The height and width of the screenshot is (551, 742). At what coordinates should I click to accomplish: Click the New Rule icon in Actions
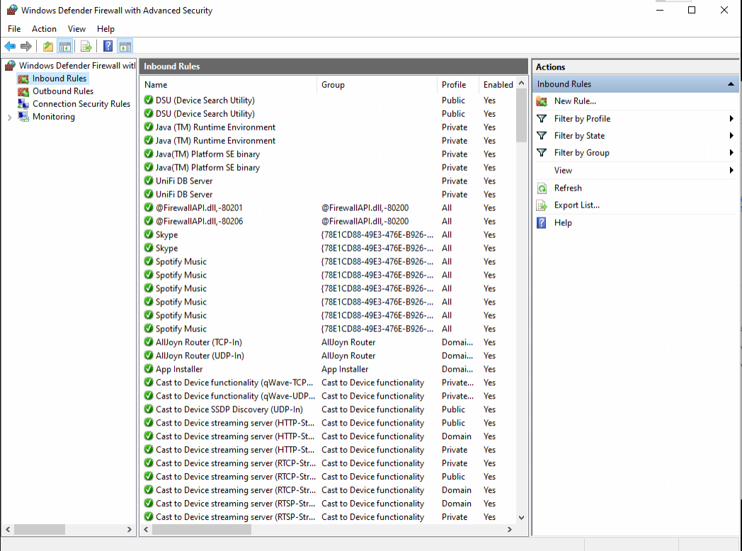point(542,101)
